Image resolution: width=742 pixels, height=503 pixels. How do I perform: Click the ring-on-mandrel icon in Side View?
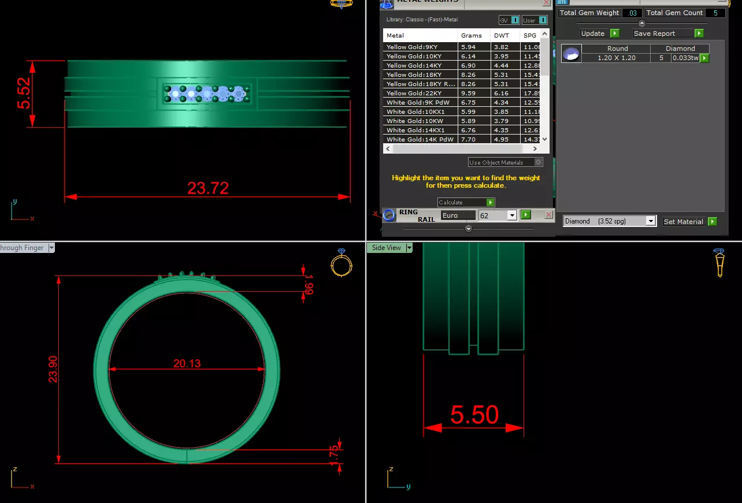click(x=719, y=263)
